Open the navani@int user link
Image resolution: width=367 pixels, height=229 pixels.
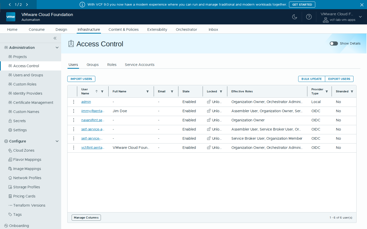(93, 120)
